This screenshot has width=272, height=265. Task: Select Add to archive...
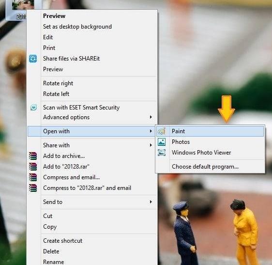[92, 156]
